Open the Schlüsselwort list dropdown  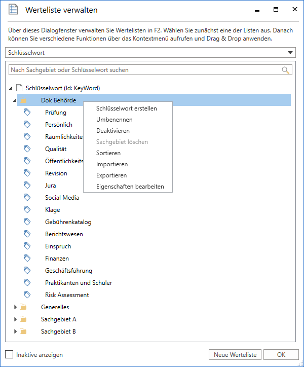coord(290,52)
